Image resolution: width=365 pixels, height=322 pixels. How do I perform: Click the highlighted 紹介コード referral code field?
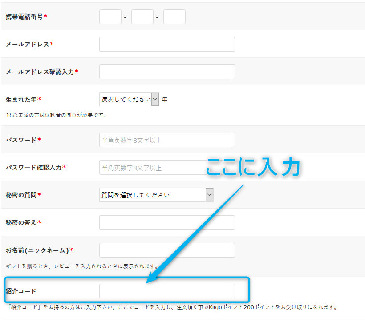pos(167,291)
